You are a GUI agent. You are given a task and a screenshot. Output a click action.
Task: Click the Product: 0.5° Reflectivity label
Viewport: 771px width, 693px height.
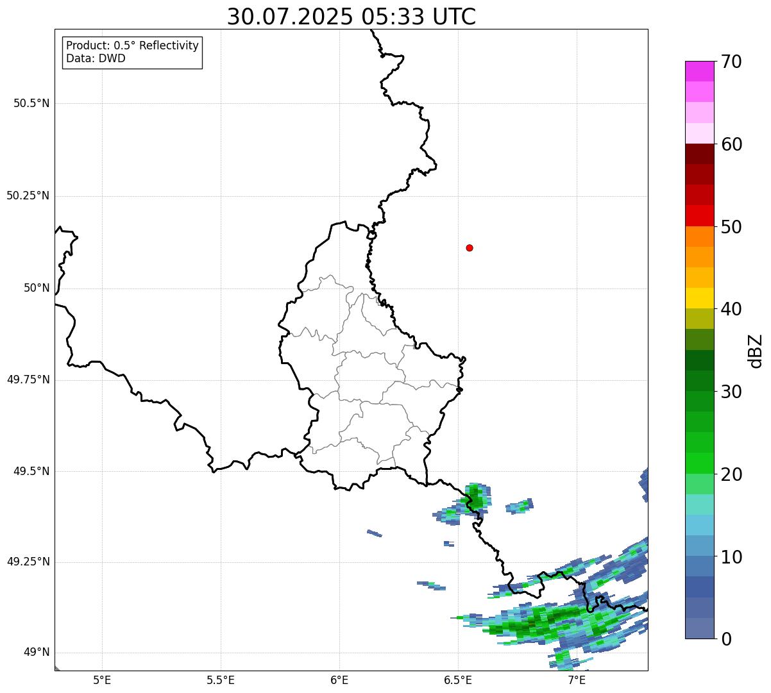click(132, 46)
